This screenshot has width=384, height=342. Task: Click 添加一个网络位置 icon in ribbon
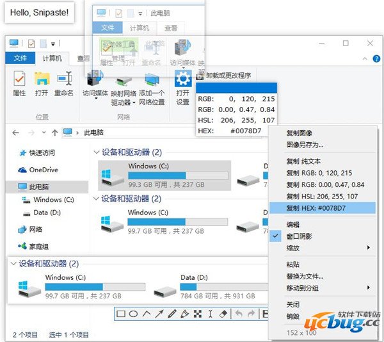tap(152, 79)
